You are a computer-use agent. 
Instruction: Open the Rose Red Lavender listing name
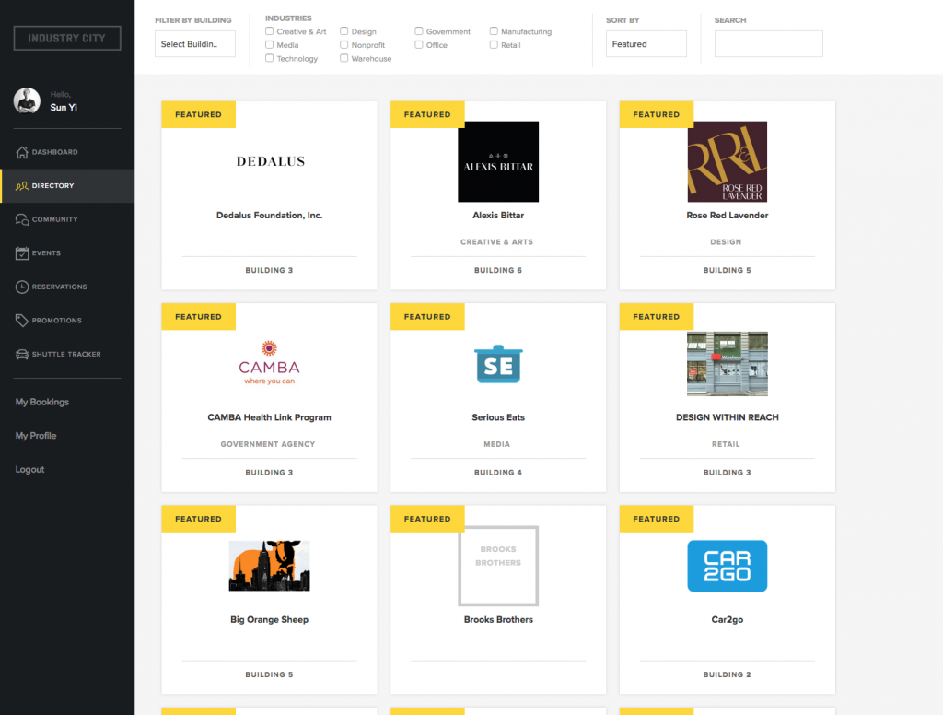(728, 216)
